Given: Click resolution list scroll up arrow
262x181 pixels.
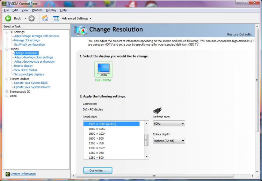Looking at the screenshot, I should click(x=146, y=124).
